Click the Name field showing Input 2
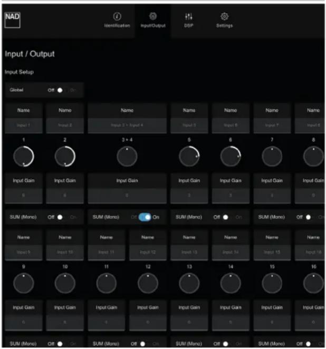The image size is (326, 349). coord(65,125)
